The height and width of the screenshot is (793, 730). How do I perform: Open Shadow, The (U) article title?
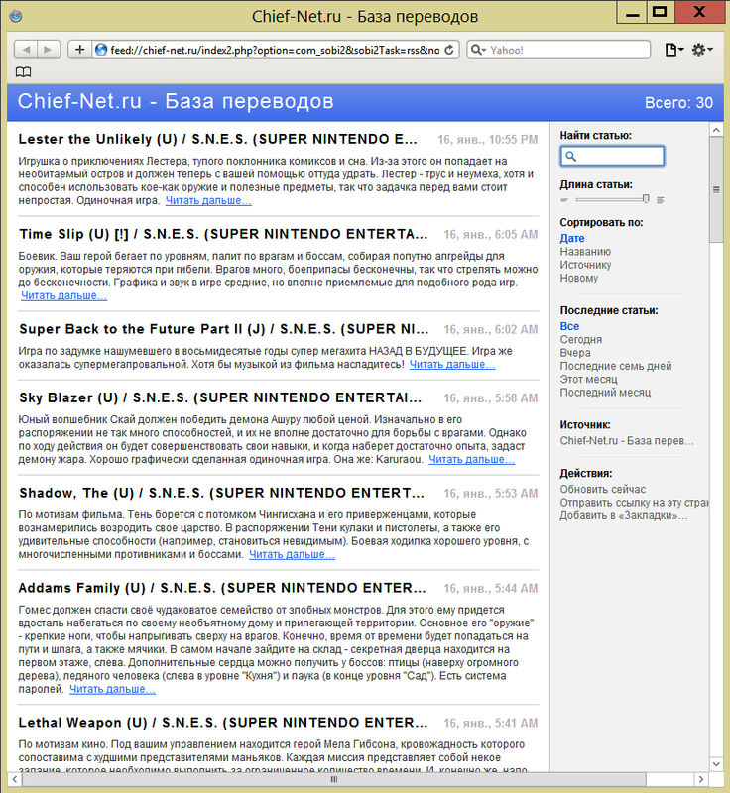pos(221,493)
